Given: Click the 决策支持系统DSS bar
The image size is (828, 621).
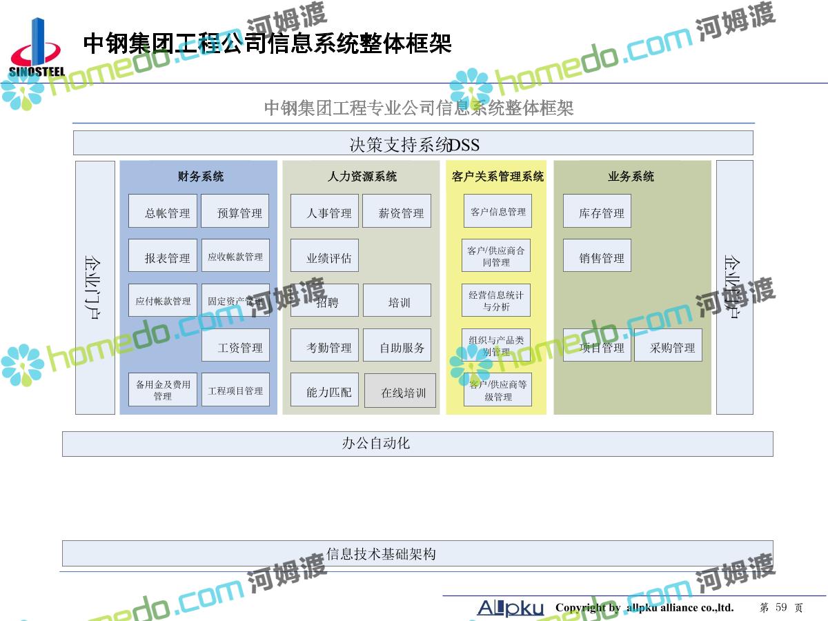Looking at the screenshot, I should [x=413, y=144].
